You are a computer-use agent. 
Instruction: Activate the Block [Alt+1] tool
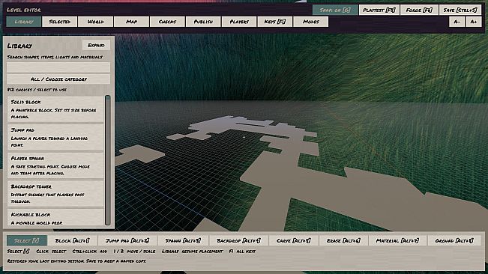(72, 240)
